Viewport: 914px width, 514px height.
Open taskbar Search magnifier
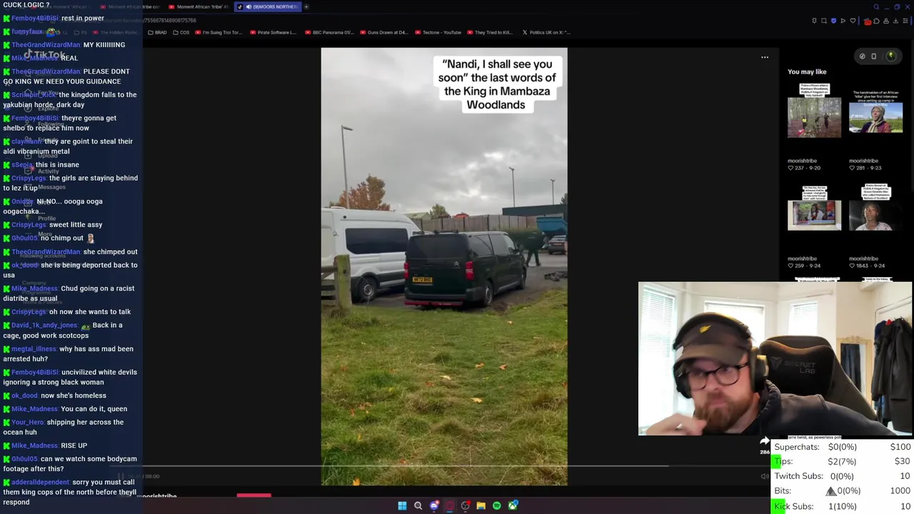coord(418,506)
